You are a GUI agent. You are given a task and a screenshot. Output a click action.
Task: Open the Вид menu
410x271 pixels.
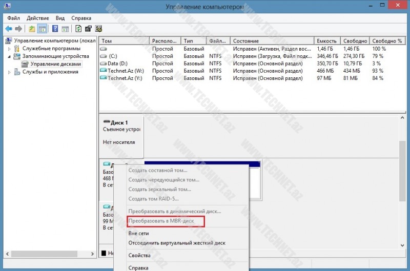[60, 18]
